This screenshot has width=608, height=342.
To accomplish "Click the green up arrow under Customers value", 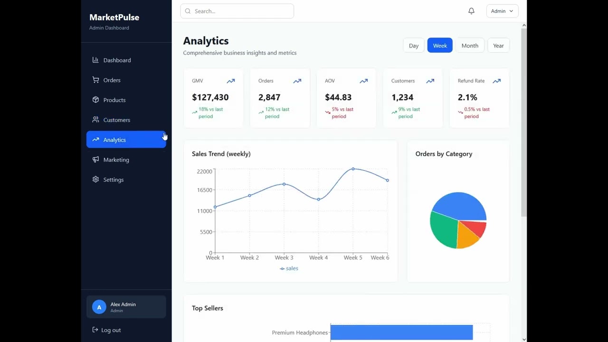I will (394, 113).
